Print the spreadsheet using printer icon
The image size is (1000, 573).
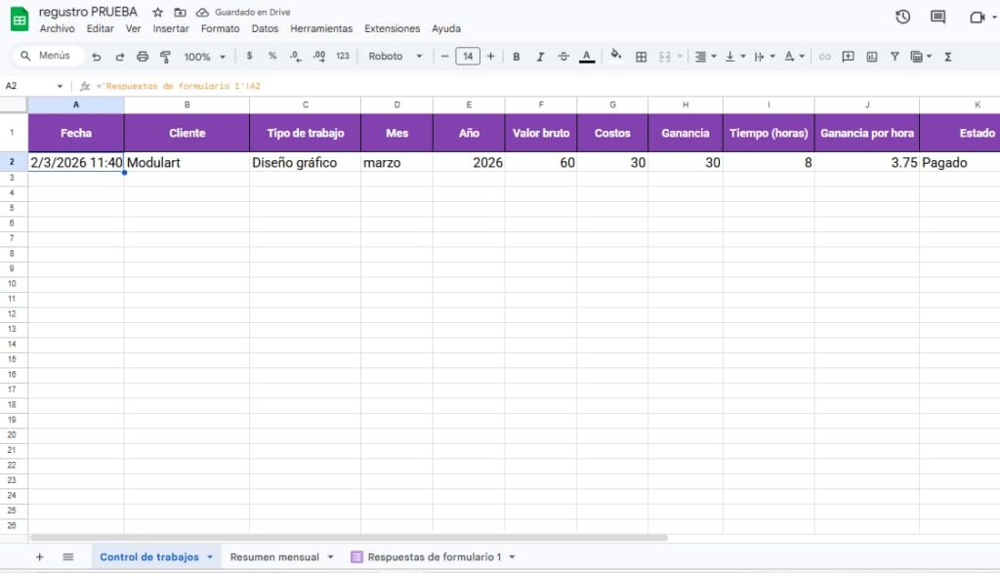click(x=143, y=57)
